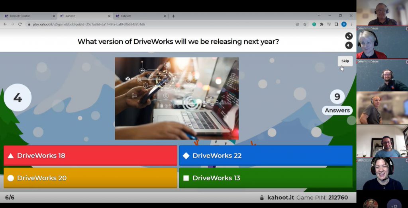Image resolution: width=408 pixels, height=208 pixels.
Task: Switch to the third Kahoot! tab
Action: [x=140, y=16]
